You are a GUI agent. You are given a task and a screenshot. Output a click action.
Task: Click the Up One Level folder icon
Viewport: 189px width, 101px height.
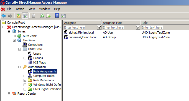[19, 16]
